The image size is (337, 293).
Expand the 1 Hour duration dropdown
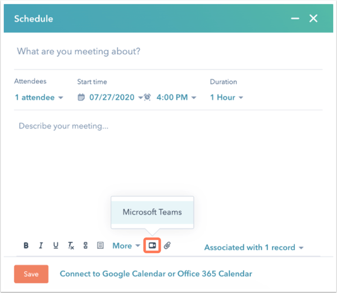point(226,98)
